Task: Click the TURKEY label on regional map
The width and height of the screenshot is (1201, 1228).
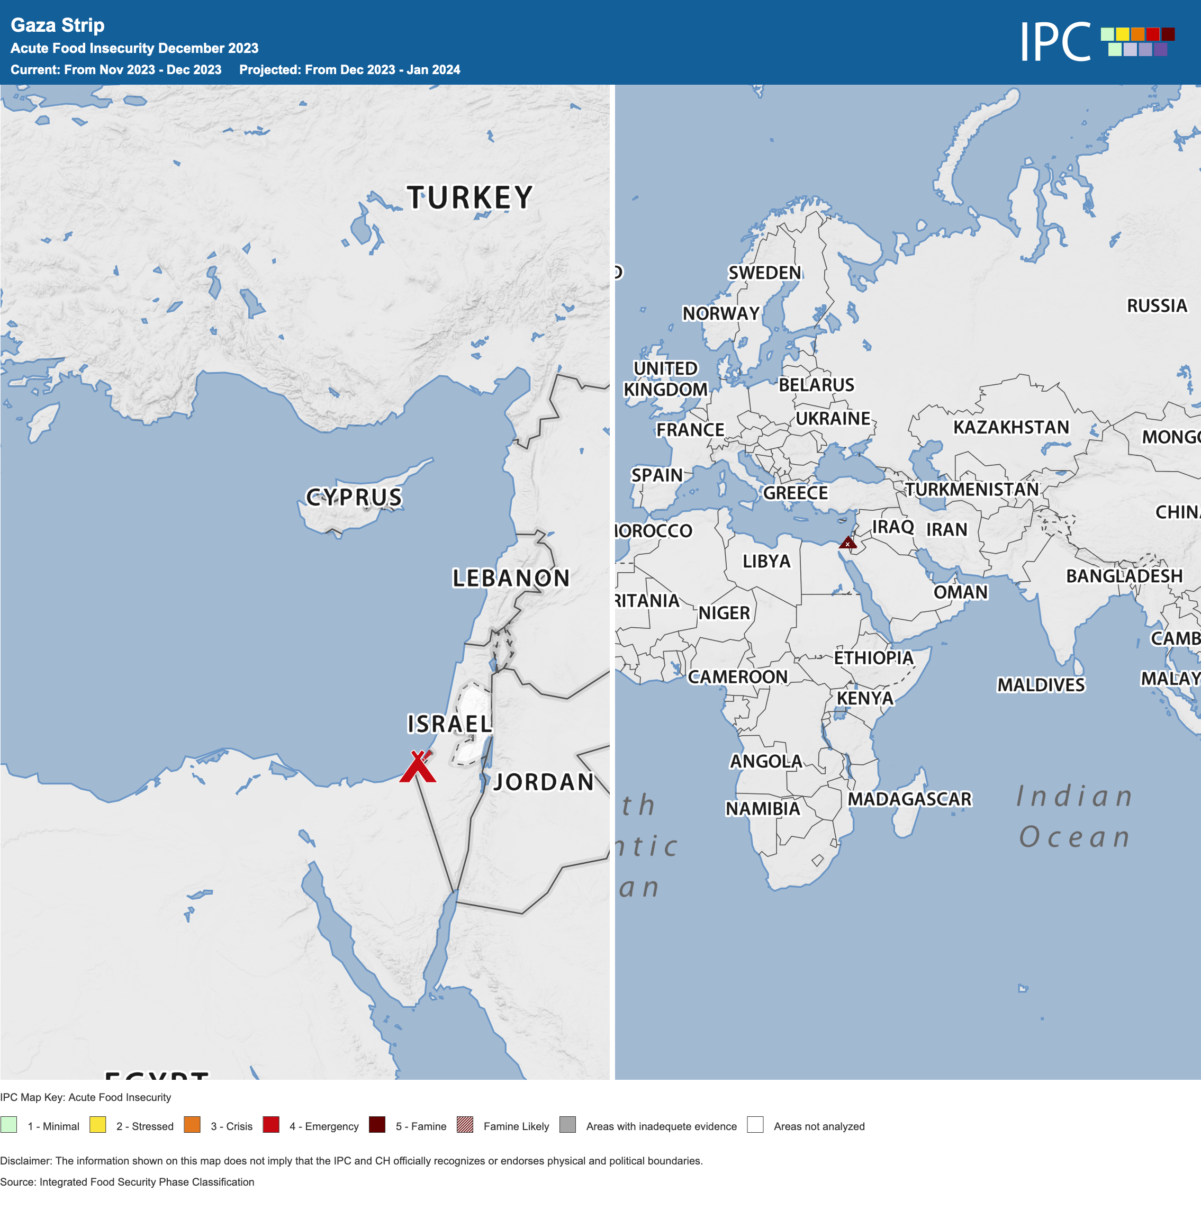Action: tap(470, 197)
